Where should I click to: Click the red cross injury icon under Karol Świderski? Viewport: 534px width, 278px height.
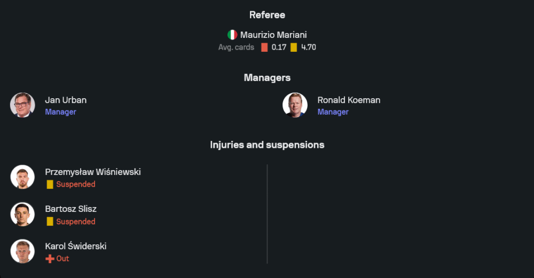pyautogui.click(x=50, y=259)
